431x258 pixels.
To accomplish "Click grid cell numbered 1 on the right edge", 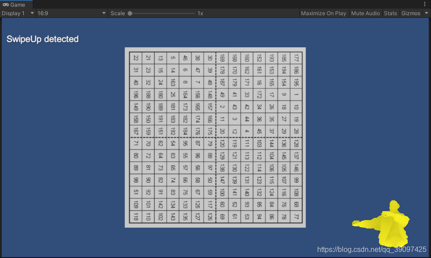I will click(296, 95).
